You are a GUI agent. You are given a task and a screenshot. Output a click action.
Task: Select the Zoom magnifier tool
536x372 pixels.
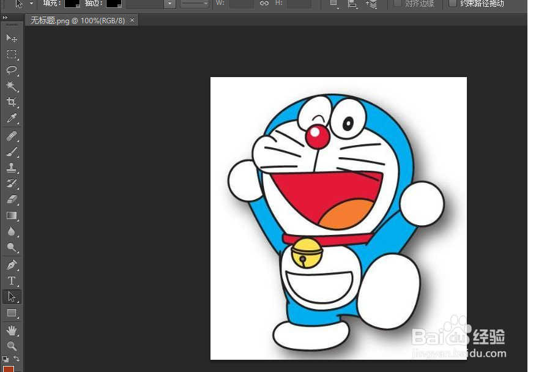click(12, 346)
